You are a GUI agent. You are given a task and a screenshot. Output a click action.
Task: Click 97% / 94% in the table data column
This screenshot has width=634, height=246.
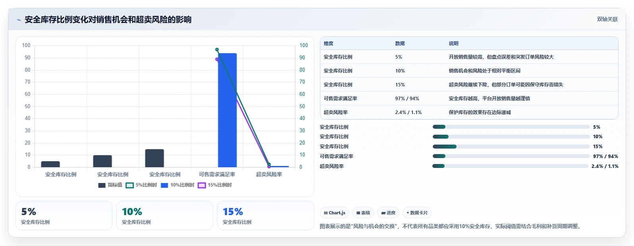point(407,99)
